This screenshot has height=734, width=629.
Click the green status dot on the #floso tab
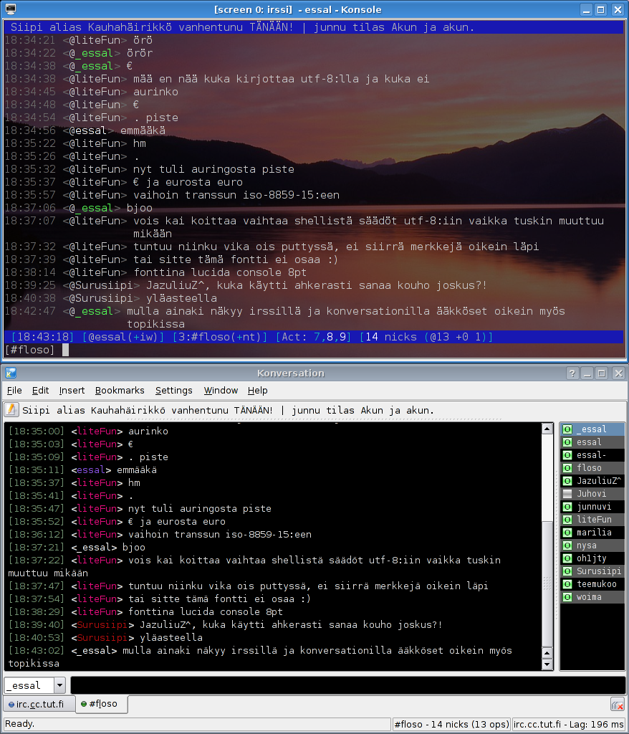click(84, 704)
